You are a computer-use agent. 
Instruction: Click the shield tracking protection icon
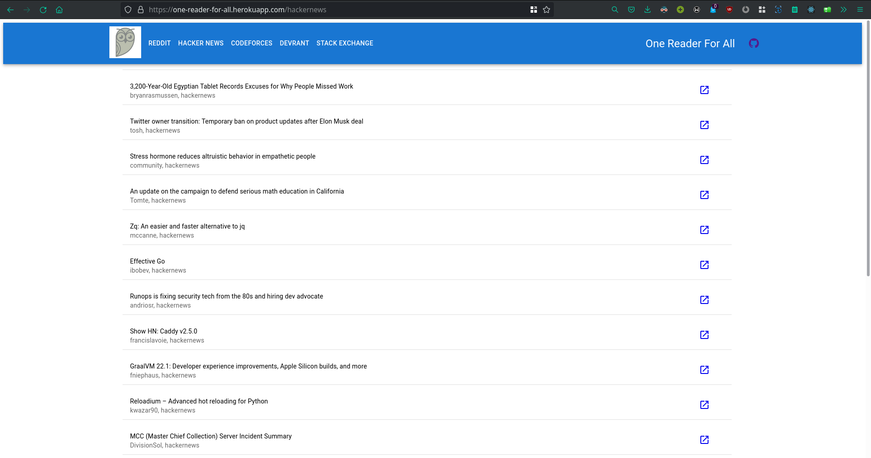point(128,10)
